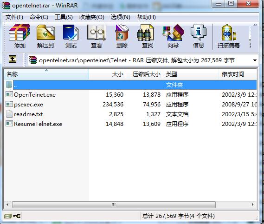Select the ResumeTelnet.exe file name
This screenshot has width=264, height=224.
click(38, 124)
